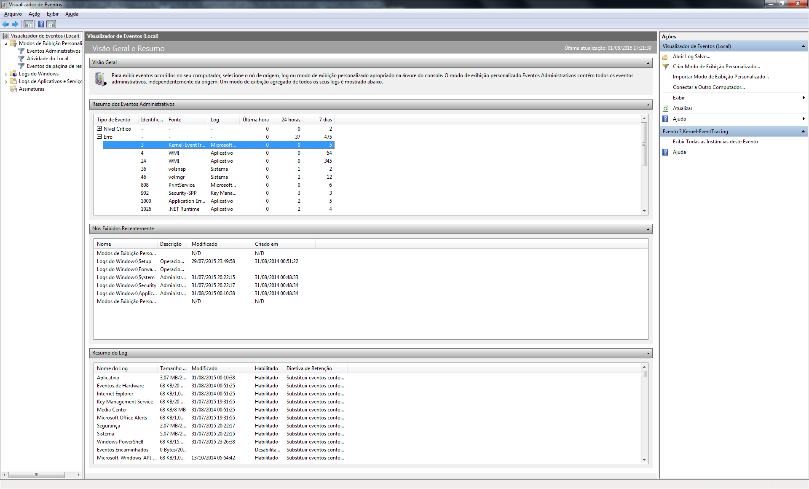Viewport: 809px width, 489px height.
Task: Click Conectar a Outro Computador action
Action: tap(709, 87)
